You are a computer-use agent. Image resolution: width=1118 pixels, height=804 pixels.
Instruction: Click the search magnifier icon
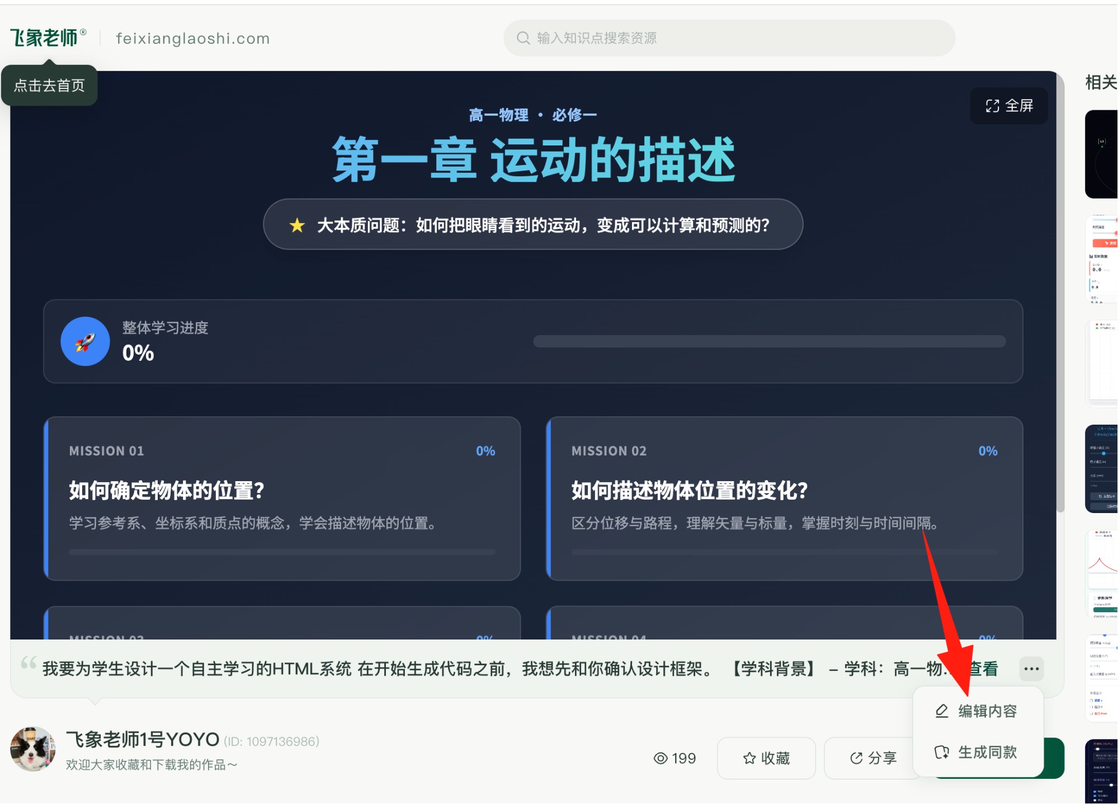[523, 38]
